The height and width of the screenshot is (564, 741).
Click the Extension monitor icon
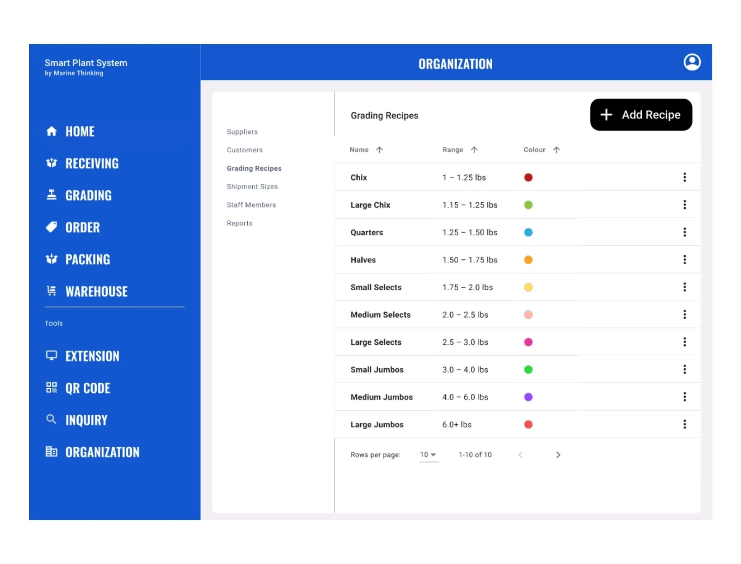click(52, 355)
